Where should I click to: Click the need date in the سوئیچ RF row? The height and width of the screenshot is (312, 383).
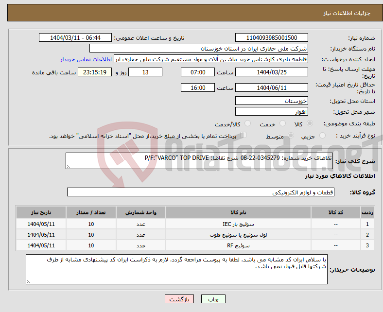tap(41, 245)
